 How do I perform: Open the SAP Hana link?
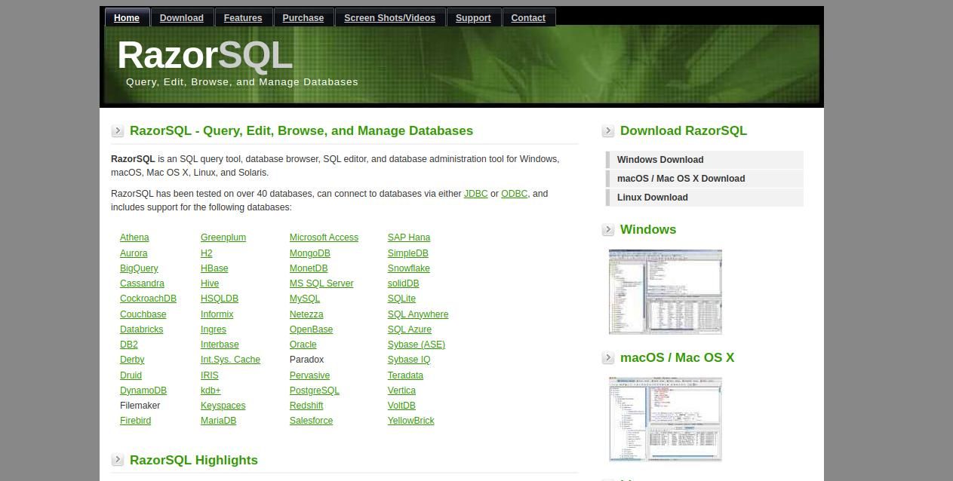click(x=409, y=237)
